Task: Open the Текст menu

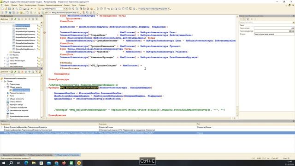Action: click(21, 5)
